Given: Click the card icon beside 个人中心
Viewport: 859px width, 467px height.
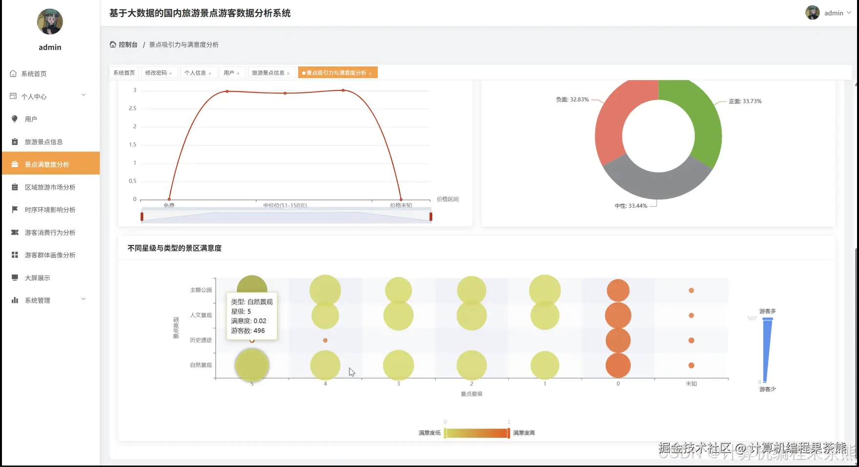Looking at the screenshot, I should click(13, 96).
